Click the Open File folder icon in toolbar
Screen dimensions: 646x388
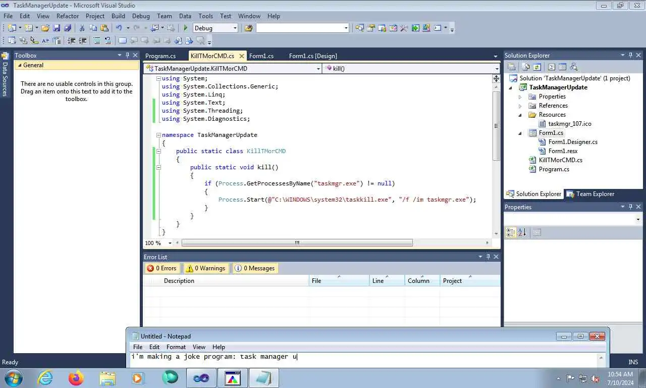pos(45,28)
